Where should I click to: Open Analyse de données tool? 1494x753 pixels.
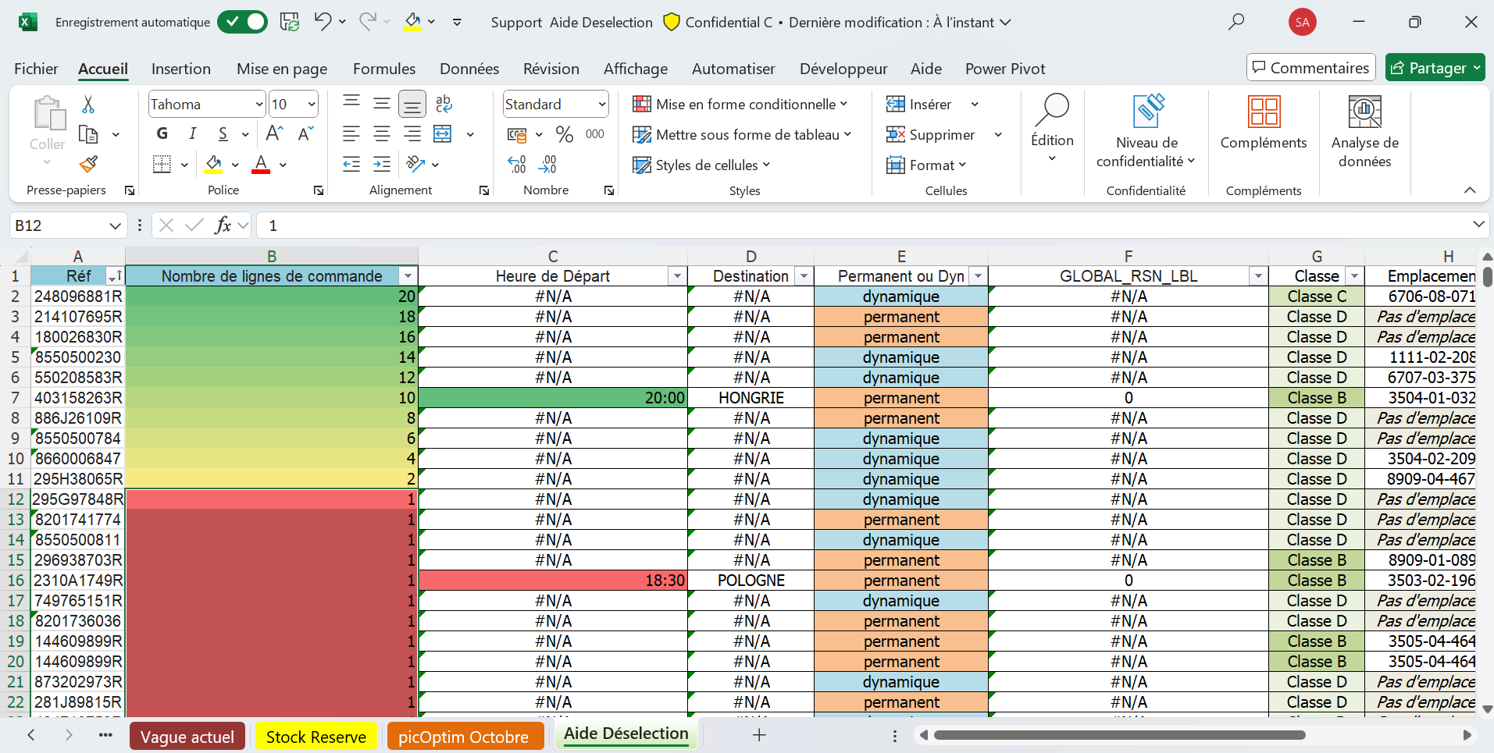pos(1364,130)
